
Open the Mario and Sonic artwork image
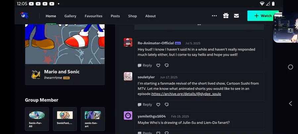point(65,44)
